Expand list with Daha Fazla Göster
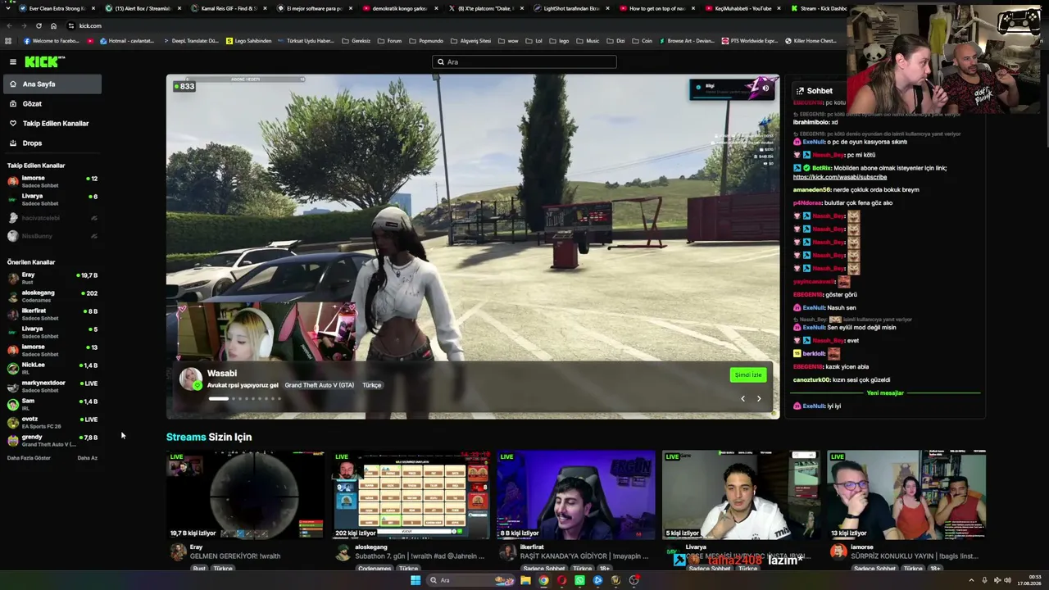1049x590 pixels. coord(29,458)
